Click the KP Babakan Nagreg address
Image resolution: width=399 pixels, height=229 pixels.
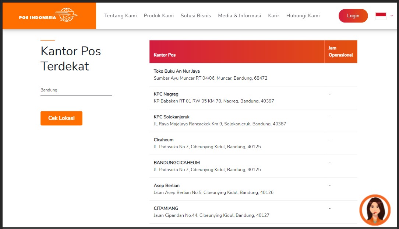214,101
